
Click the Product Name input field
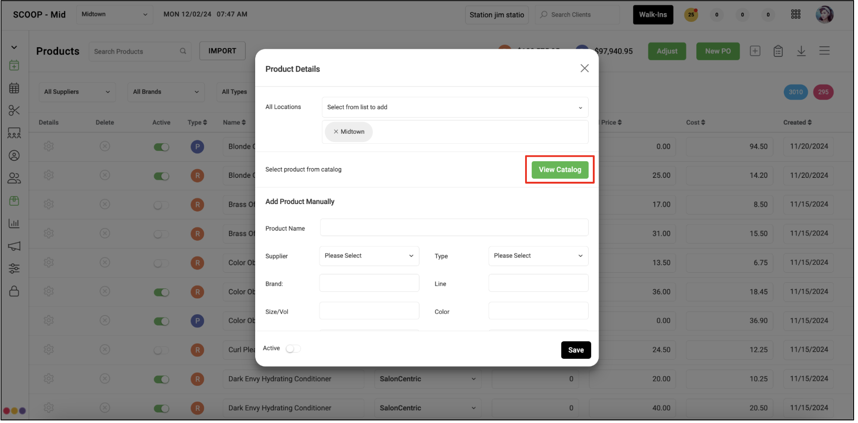click(454, 228)
